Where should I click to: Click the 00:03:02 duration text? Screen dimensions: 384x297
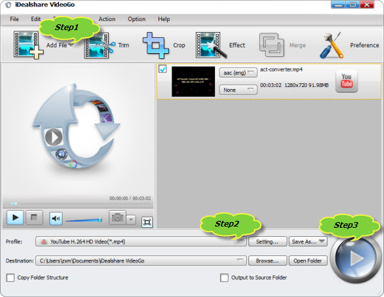(271, 85)
